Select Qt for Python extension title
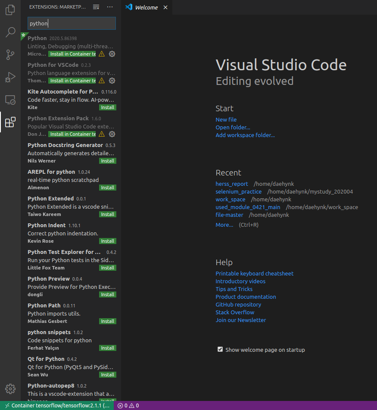The image size is (377, 410). pyautogui.click(x=46, y=359)
